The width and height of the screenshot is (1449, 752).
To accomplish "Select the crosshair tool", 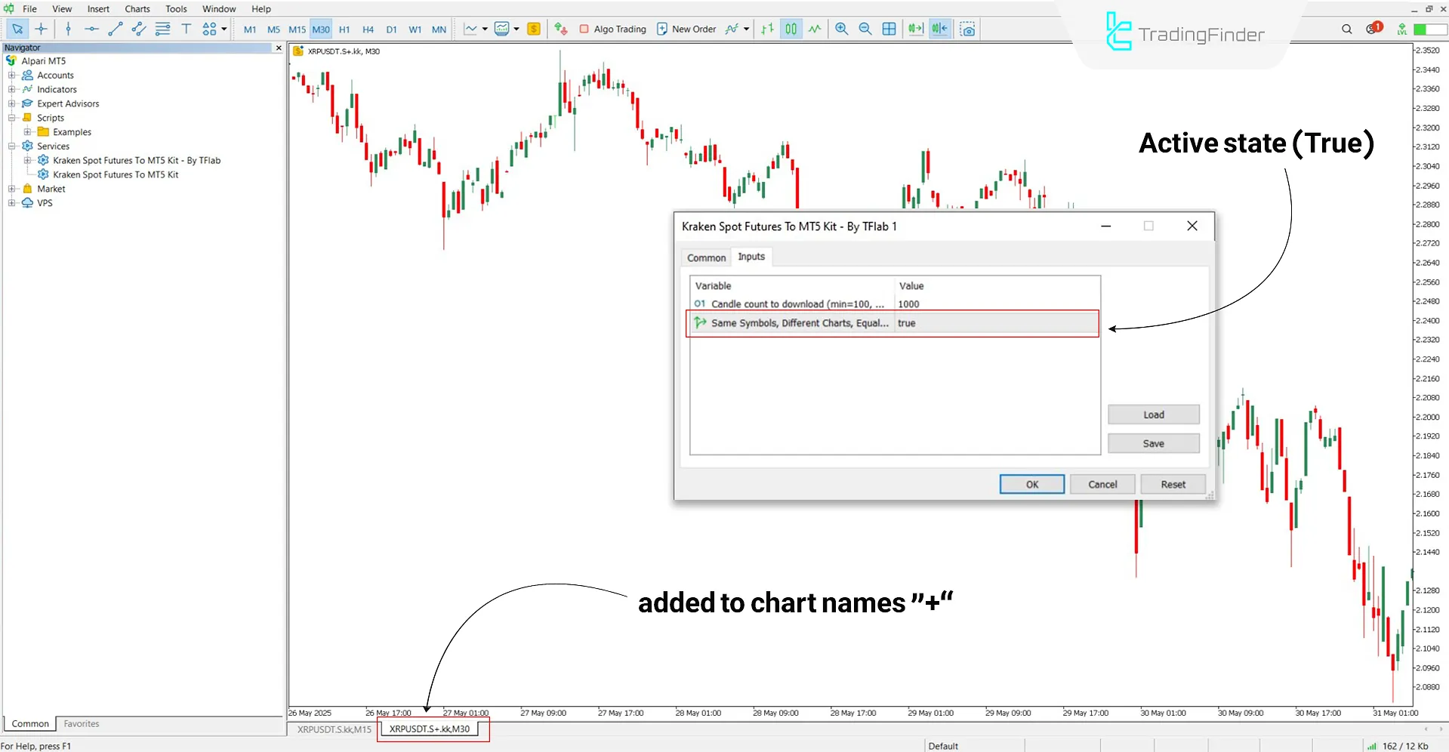I will tap(41, 29).
